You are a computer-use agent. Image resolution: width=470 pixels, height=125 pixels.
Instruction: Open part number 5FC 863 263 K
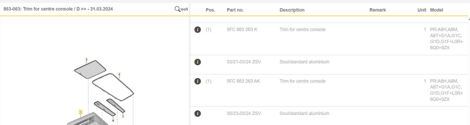(242, 30)
